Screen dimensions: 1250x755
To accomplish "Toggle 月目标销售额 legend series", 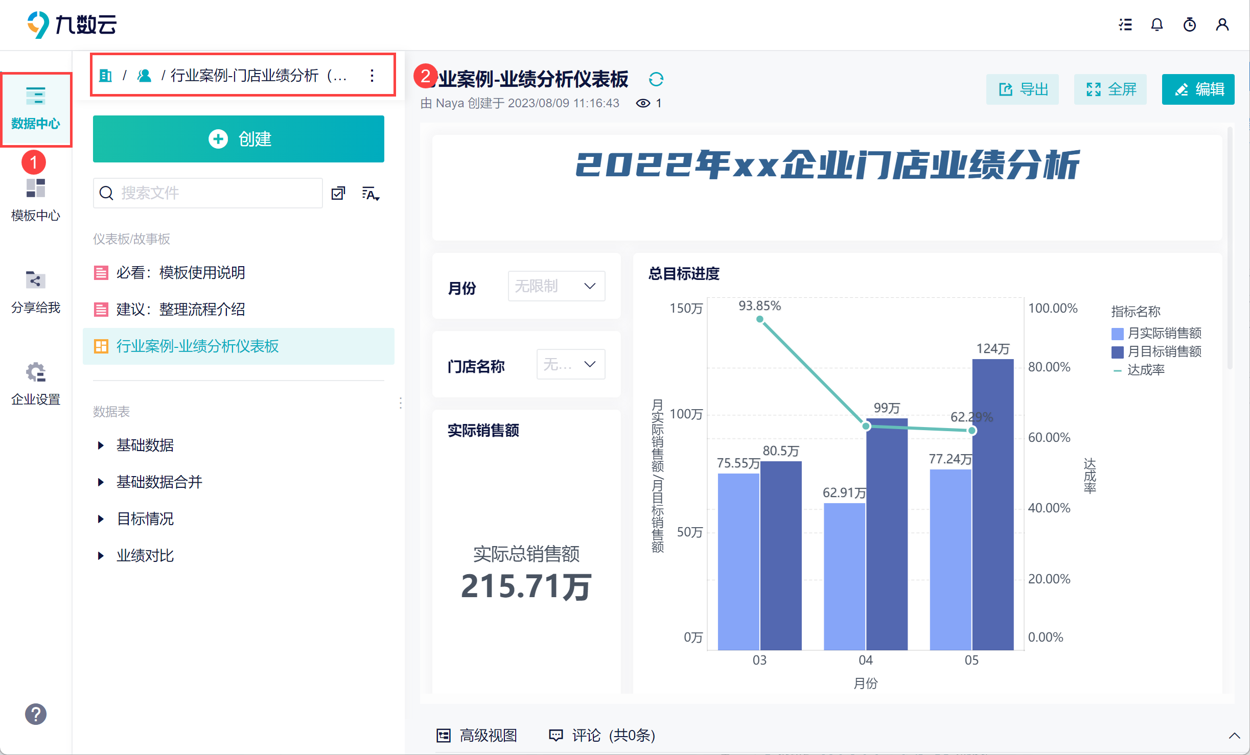I will (1156, 351).
